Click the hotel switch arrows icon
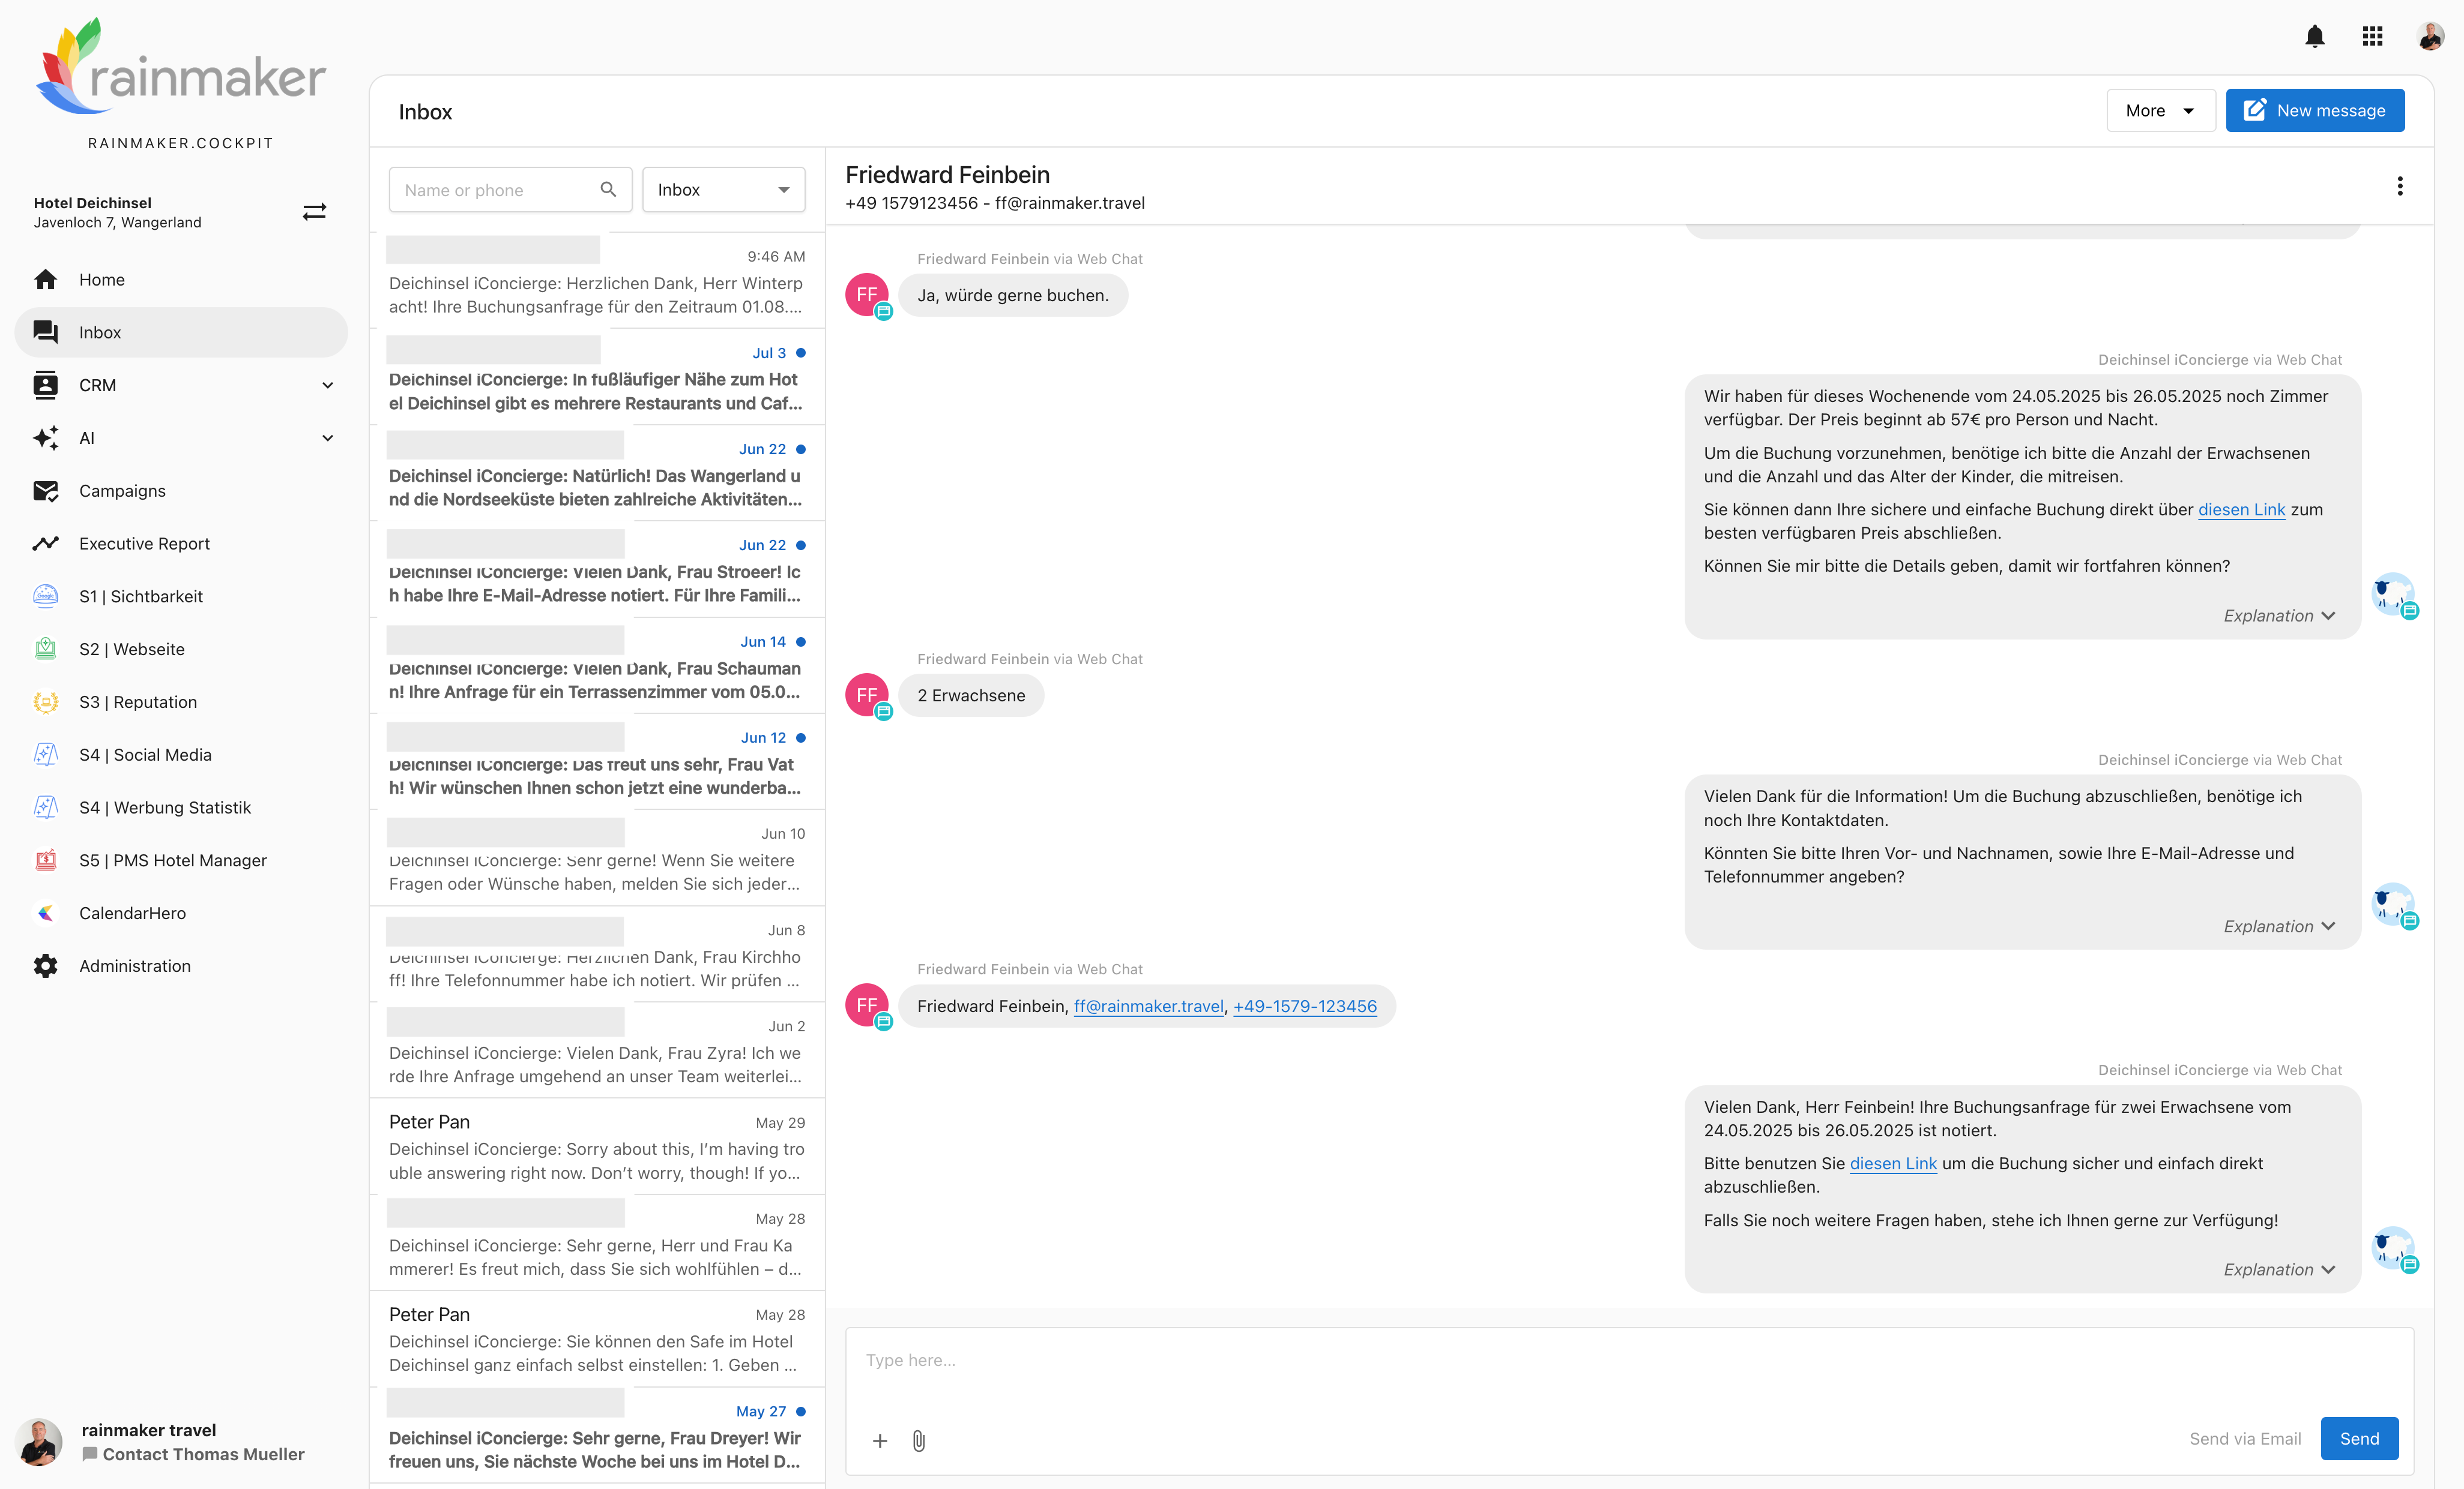2464x1489 pixels. (314, 212)
